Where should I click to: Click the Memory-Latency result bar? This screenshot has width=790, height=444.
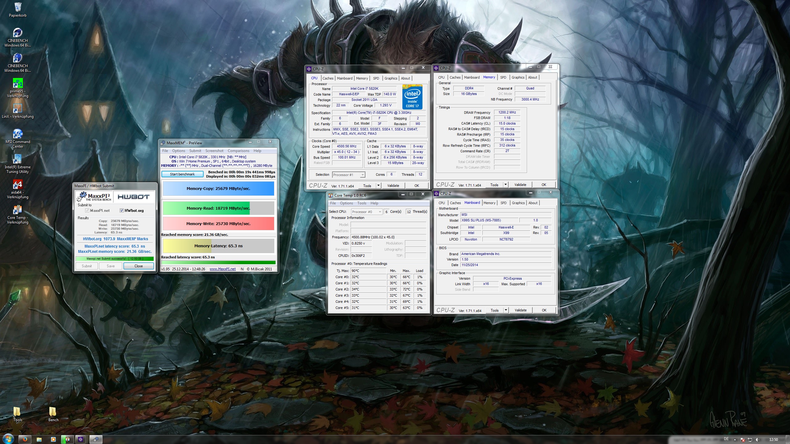click(x=218, y=246)
